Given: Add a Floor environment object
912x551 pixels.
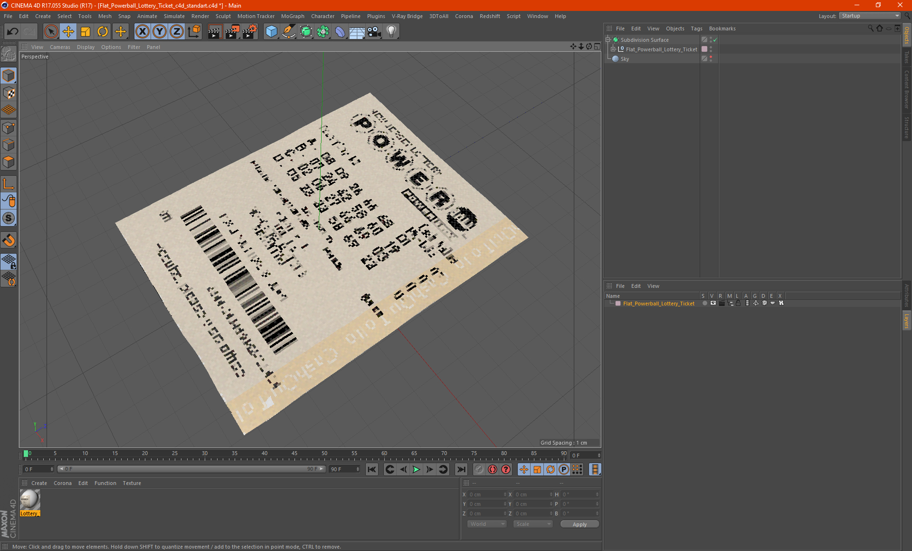Looking at the screenshot, I should pyautogui.click(x=357, y=32).
